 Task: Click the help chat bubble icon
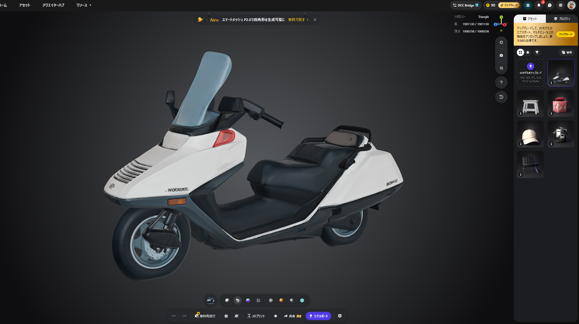click(x=550, y=5)
